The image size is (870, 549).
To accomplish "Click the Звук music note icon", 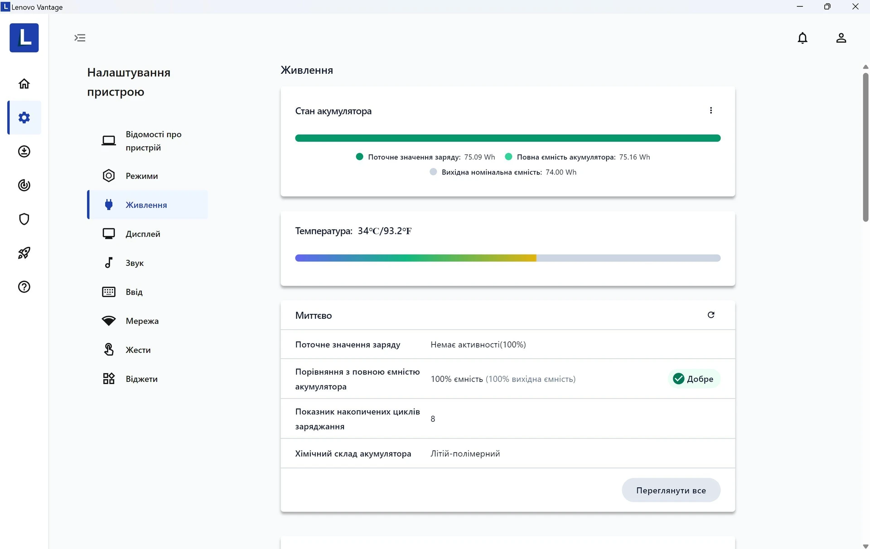I will 109,263.
